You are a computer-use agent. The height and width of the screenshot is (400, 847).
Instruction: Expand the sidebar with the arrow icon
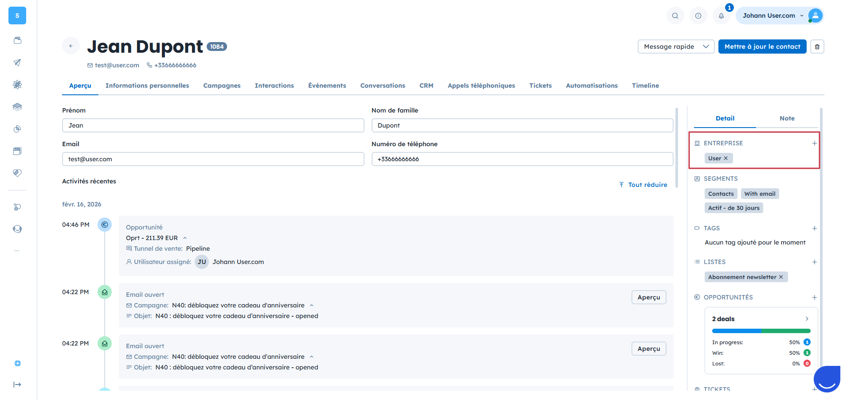click(17, 384)
